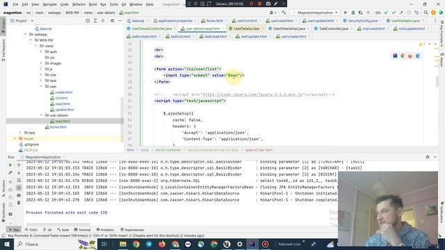Open Terminal tool window button
The height and width of the screenshot is (250, 445).
click(x=82, y=230)
